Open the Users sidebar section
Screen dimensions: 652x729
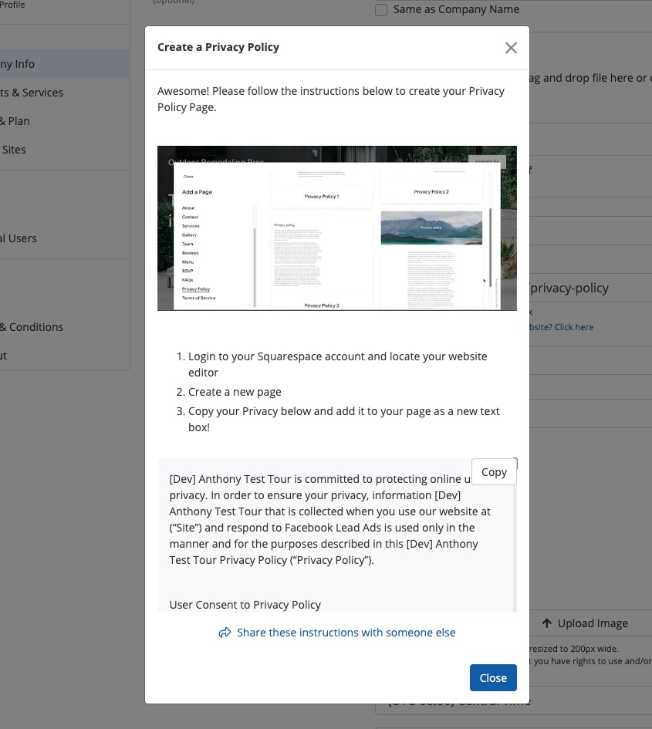click(x=19, y=238)
